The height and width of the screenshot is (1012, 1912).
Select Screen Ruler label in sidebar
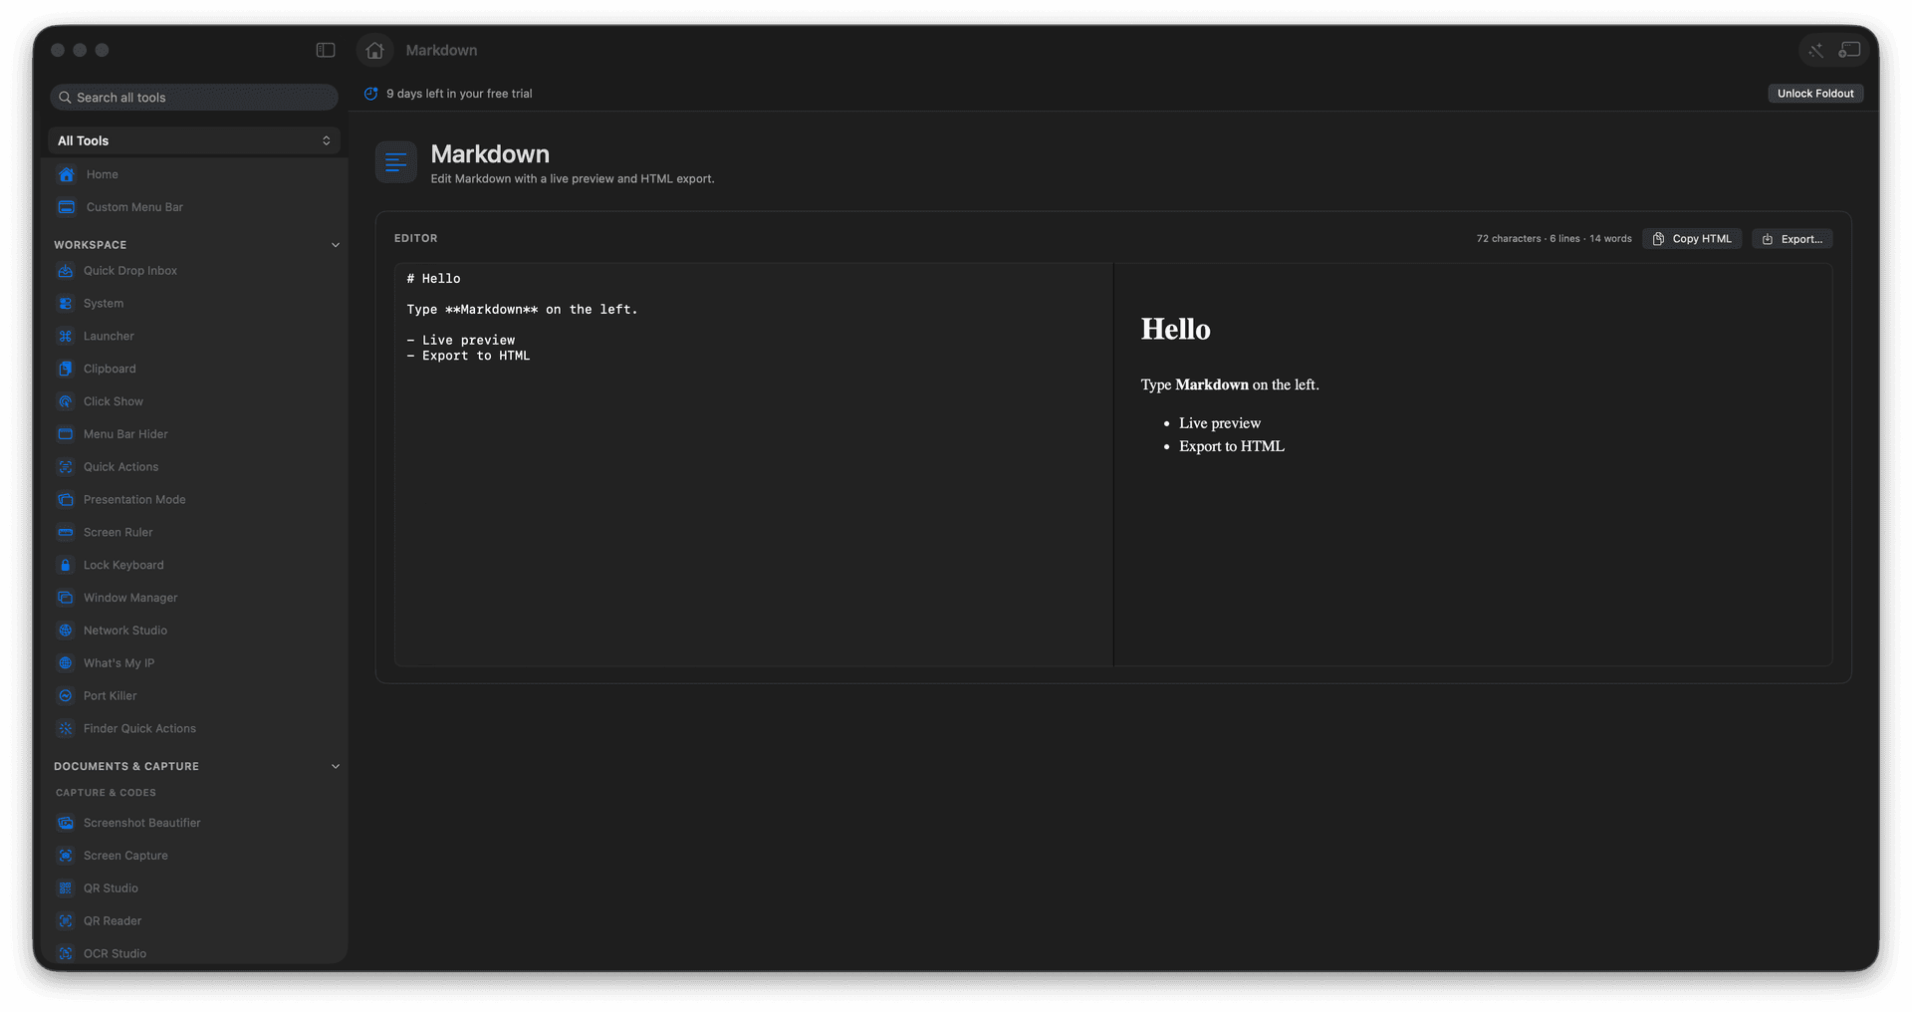pos(119,533)
